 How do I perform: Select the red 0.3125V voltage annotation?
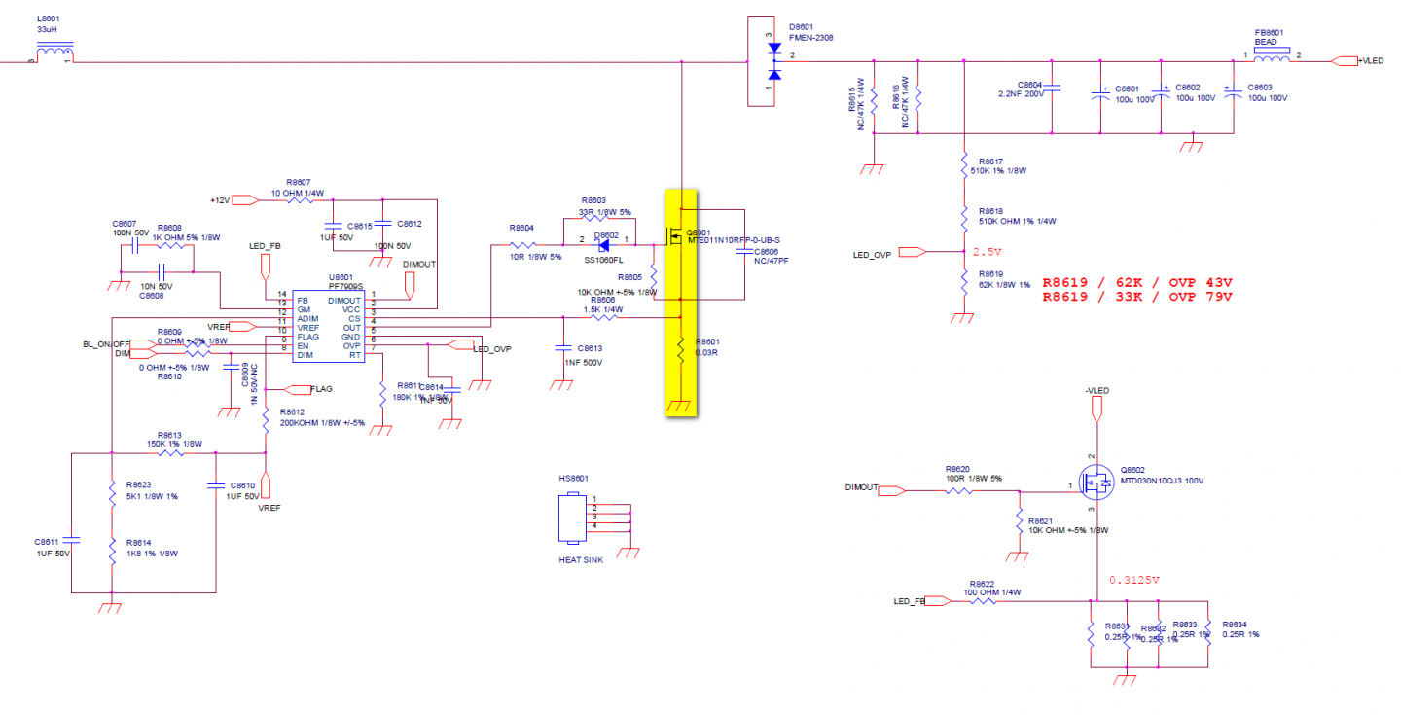pos(1135,580)
